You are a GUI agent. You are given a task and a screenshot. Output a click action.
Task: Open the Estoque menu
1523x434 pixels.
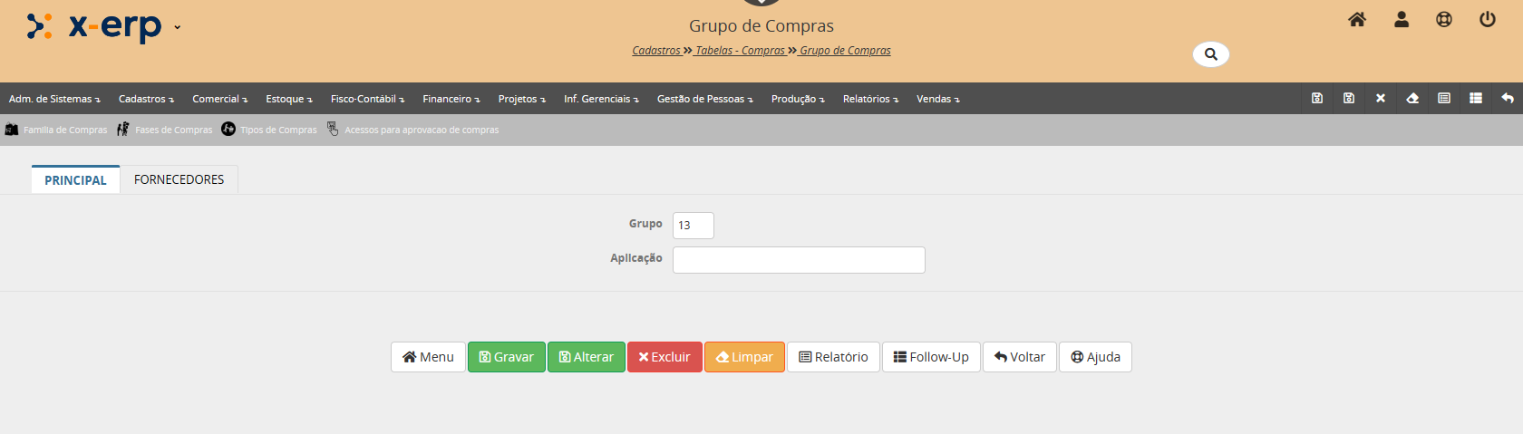[x=288, y=99]
